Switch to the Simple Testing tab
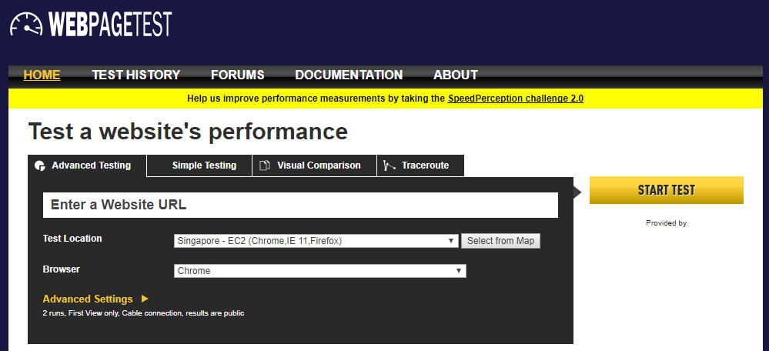 coord(199,165)
